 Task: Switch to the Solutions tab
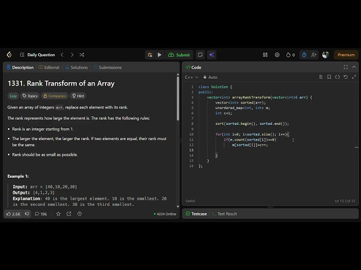coord(77,67)
